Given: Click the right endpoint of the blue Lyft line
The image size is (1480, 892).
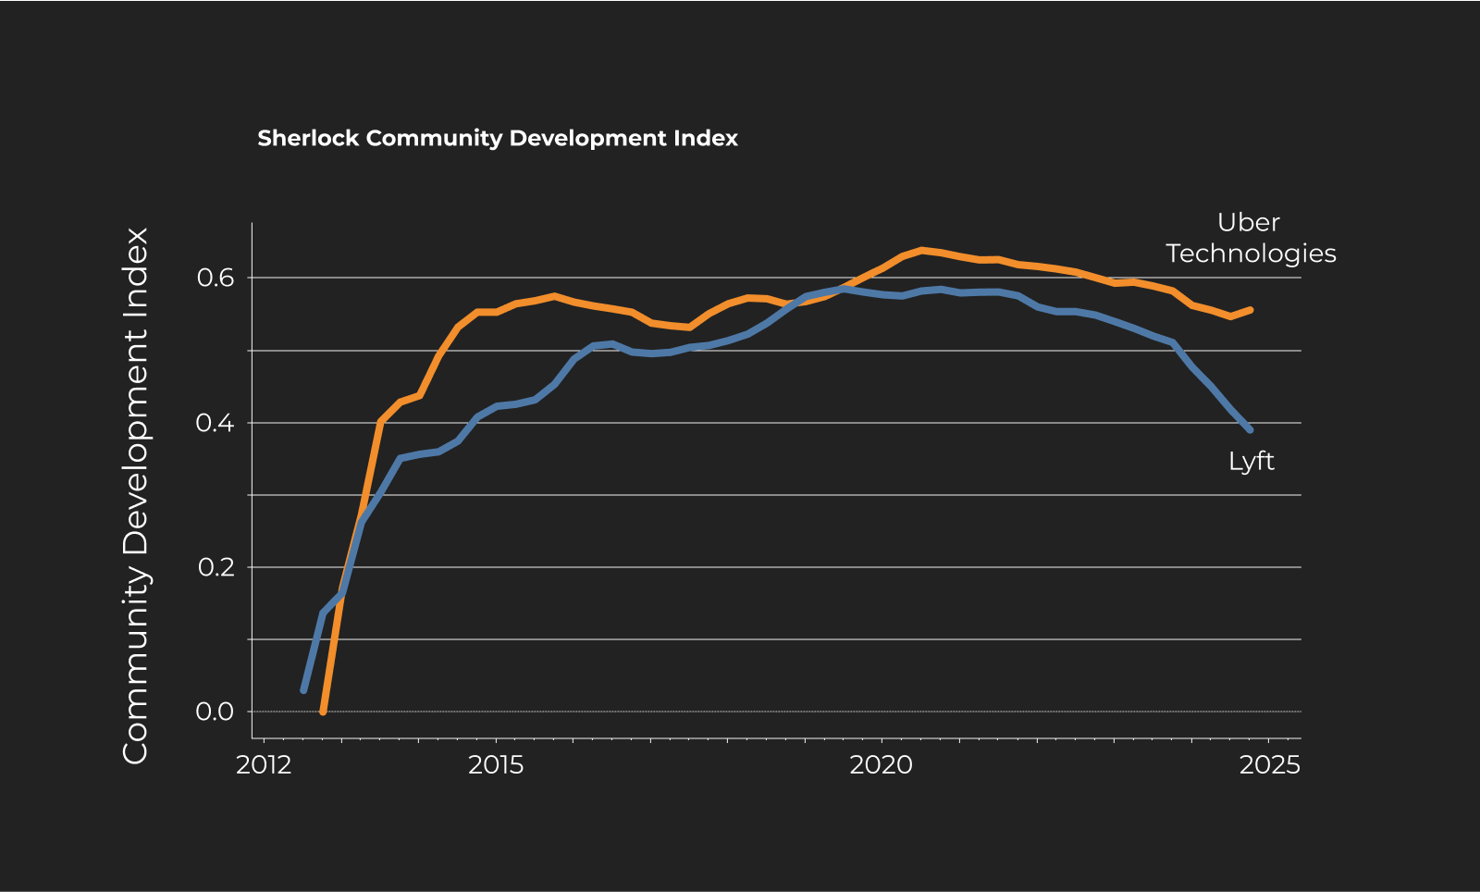Looking at the screenshot, I should 1250,429.
